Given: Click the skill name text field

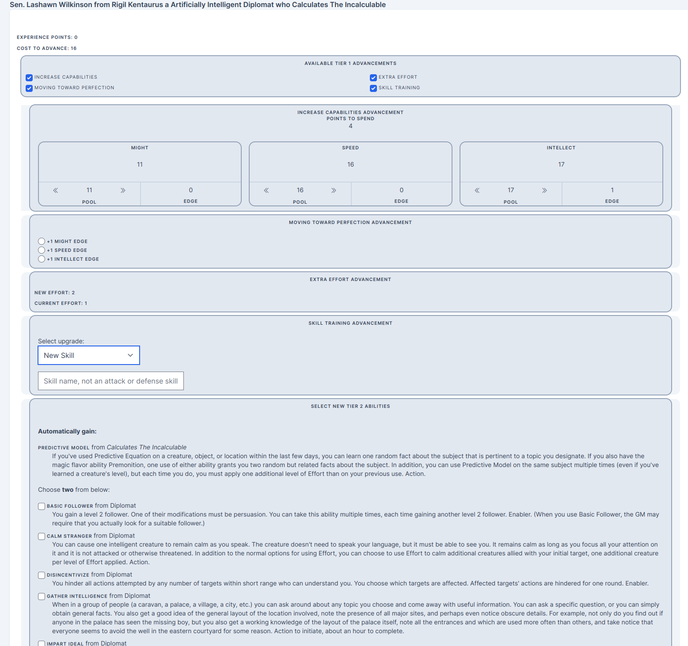Looking at the screenshot, I should (x=111, y=381).
